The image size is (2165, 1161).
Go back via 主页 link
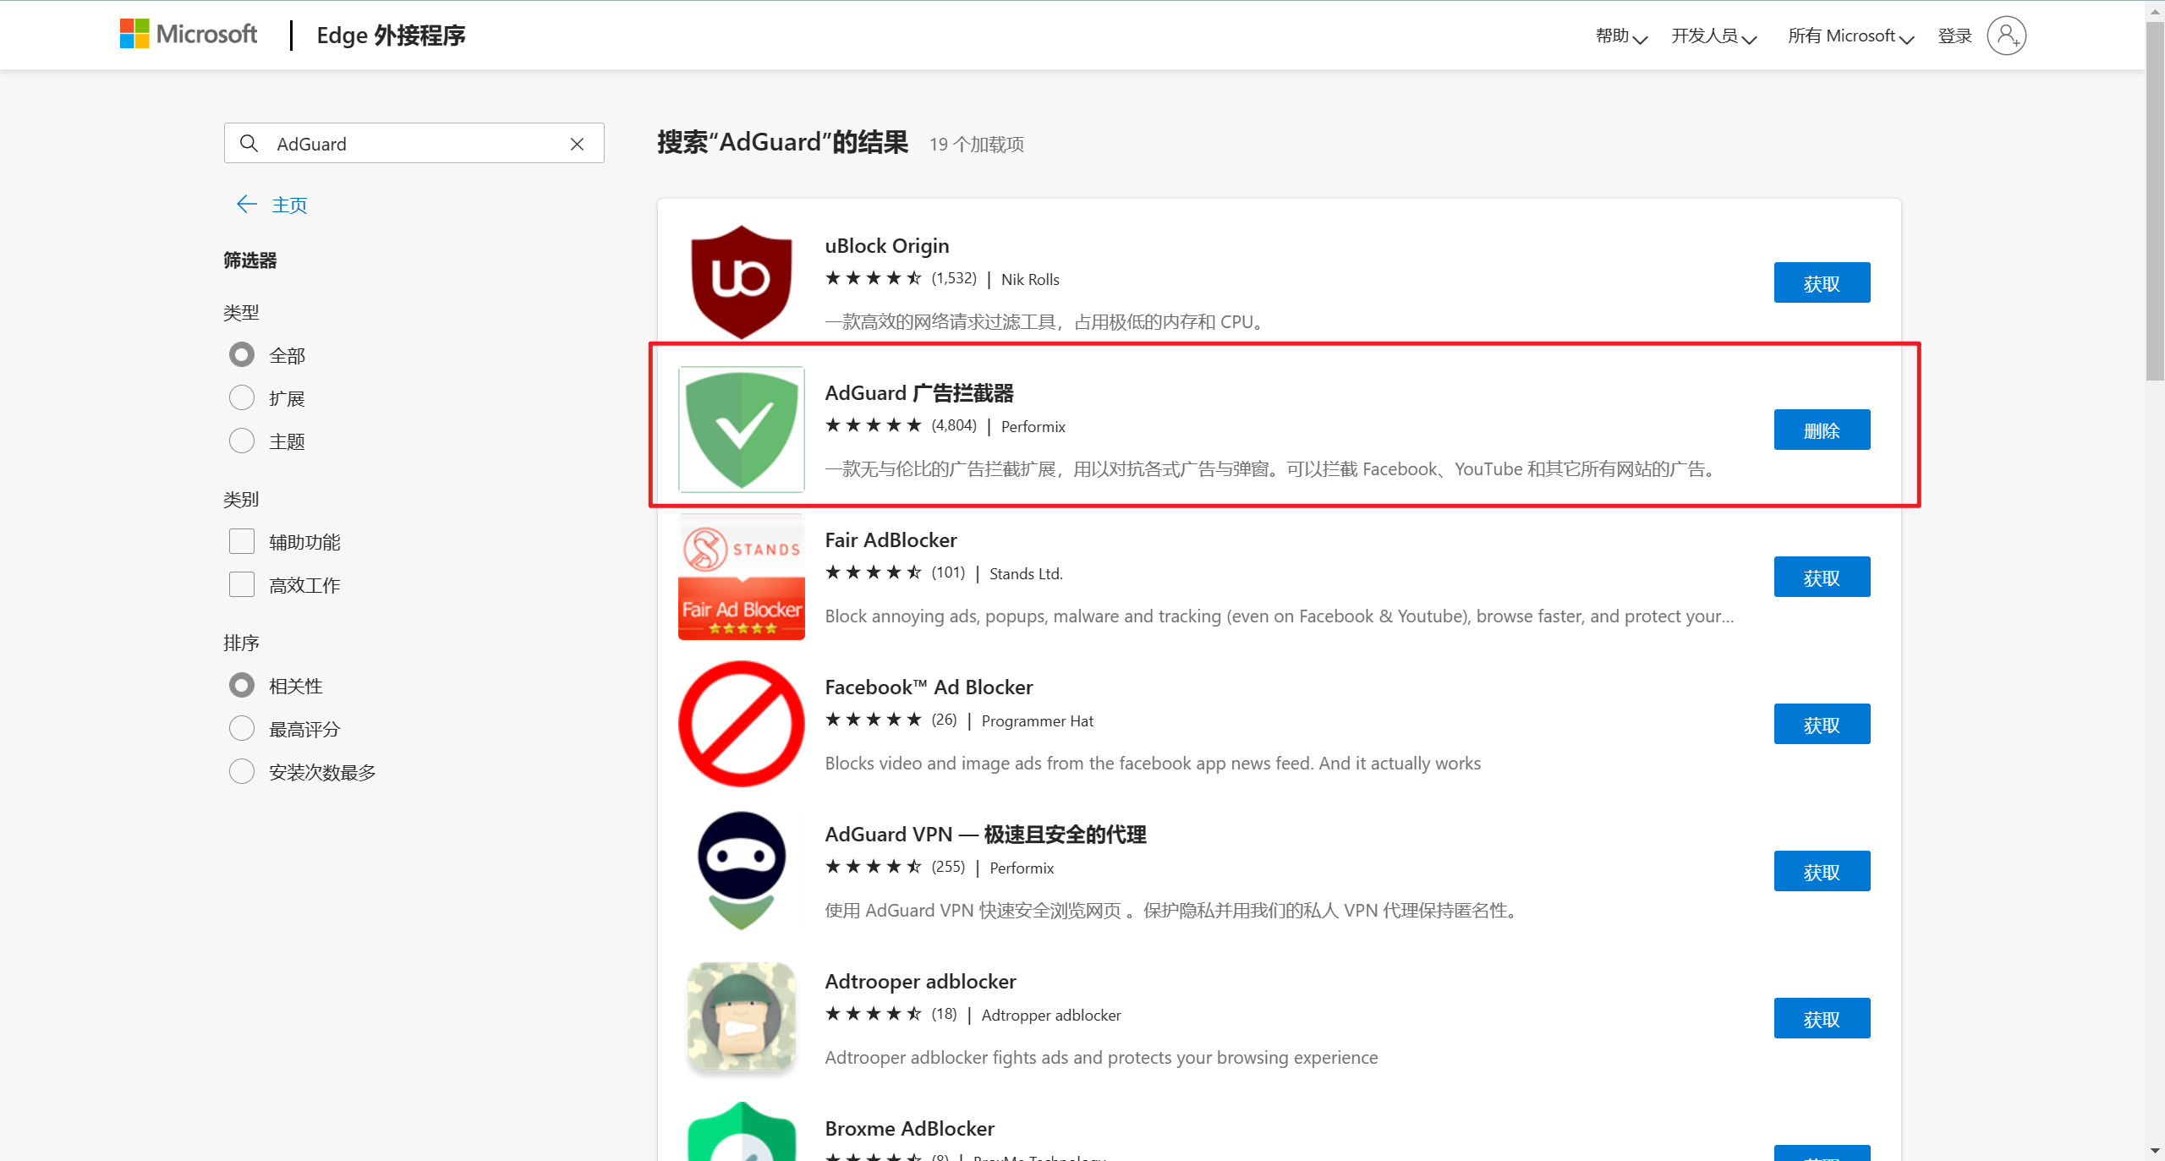[288, 205]
